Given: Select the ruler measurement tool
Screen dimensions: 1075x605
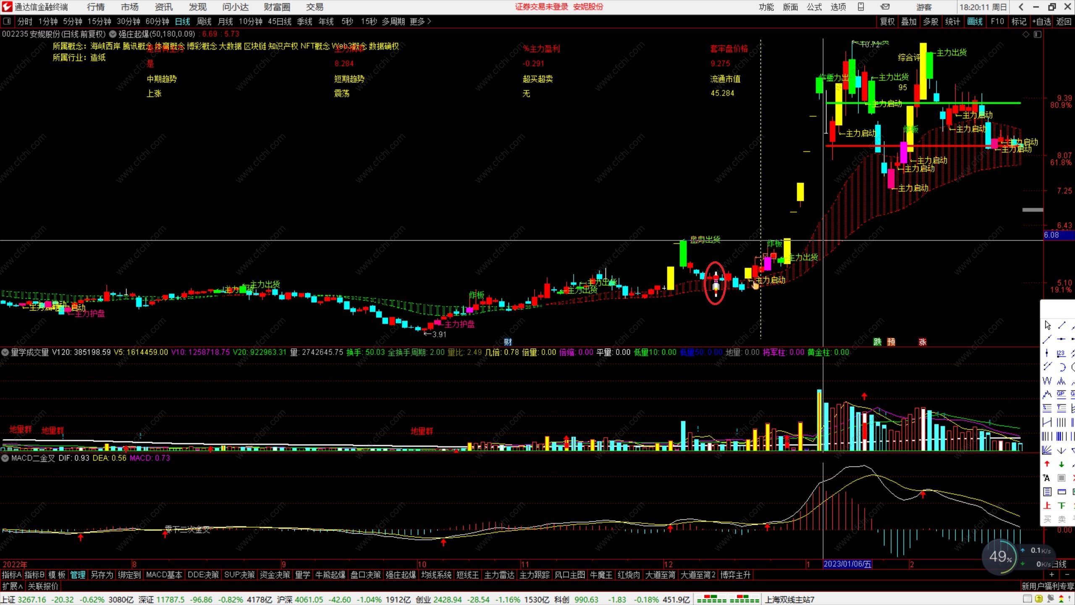Looking at the screenshot, I should click(1061, 492).
